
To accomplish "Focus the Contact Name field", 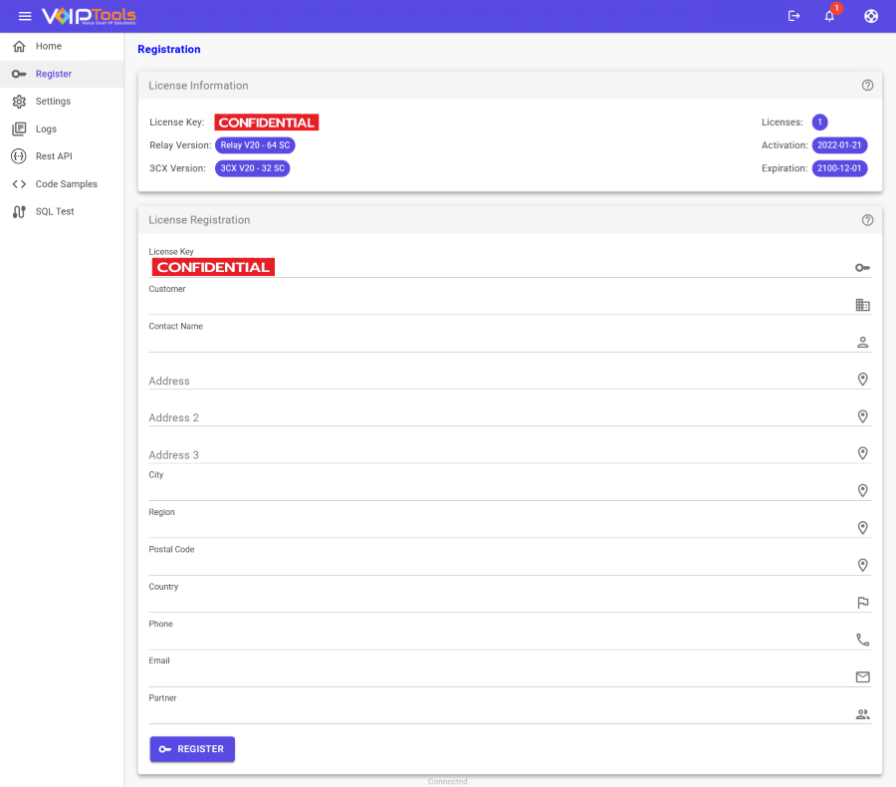I will pyautogui.click(x=498, y=342).
